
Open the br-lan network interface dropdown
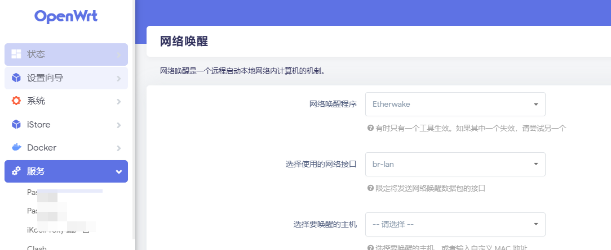coord(455,164)
